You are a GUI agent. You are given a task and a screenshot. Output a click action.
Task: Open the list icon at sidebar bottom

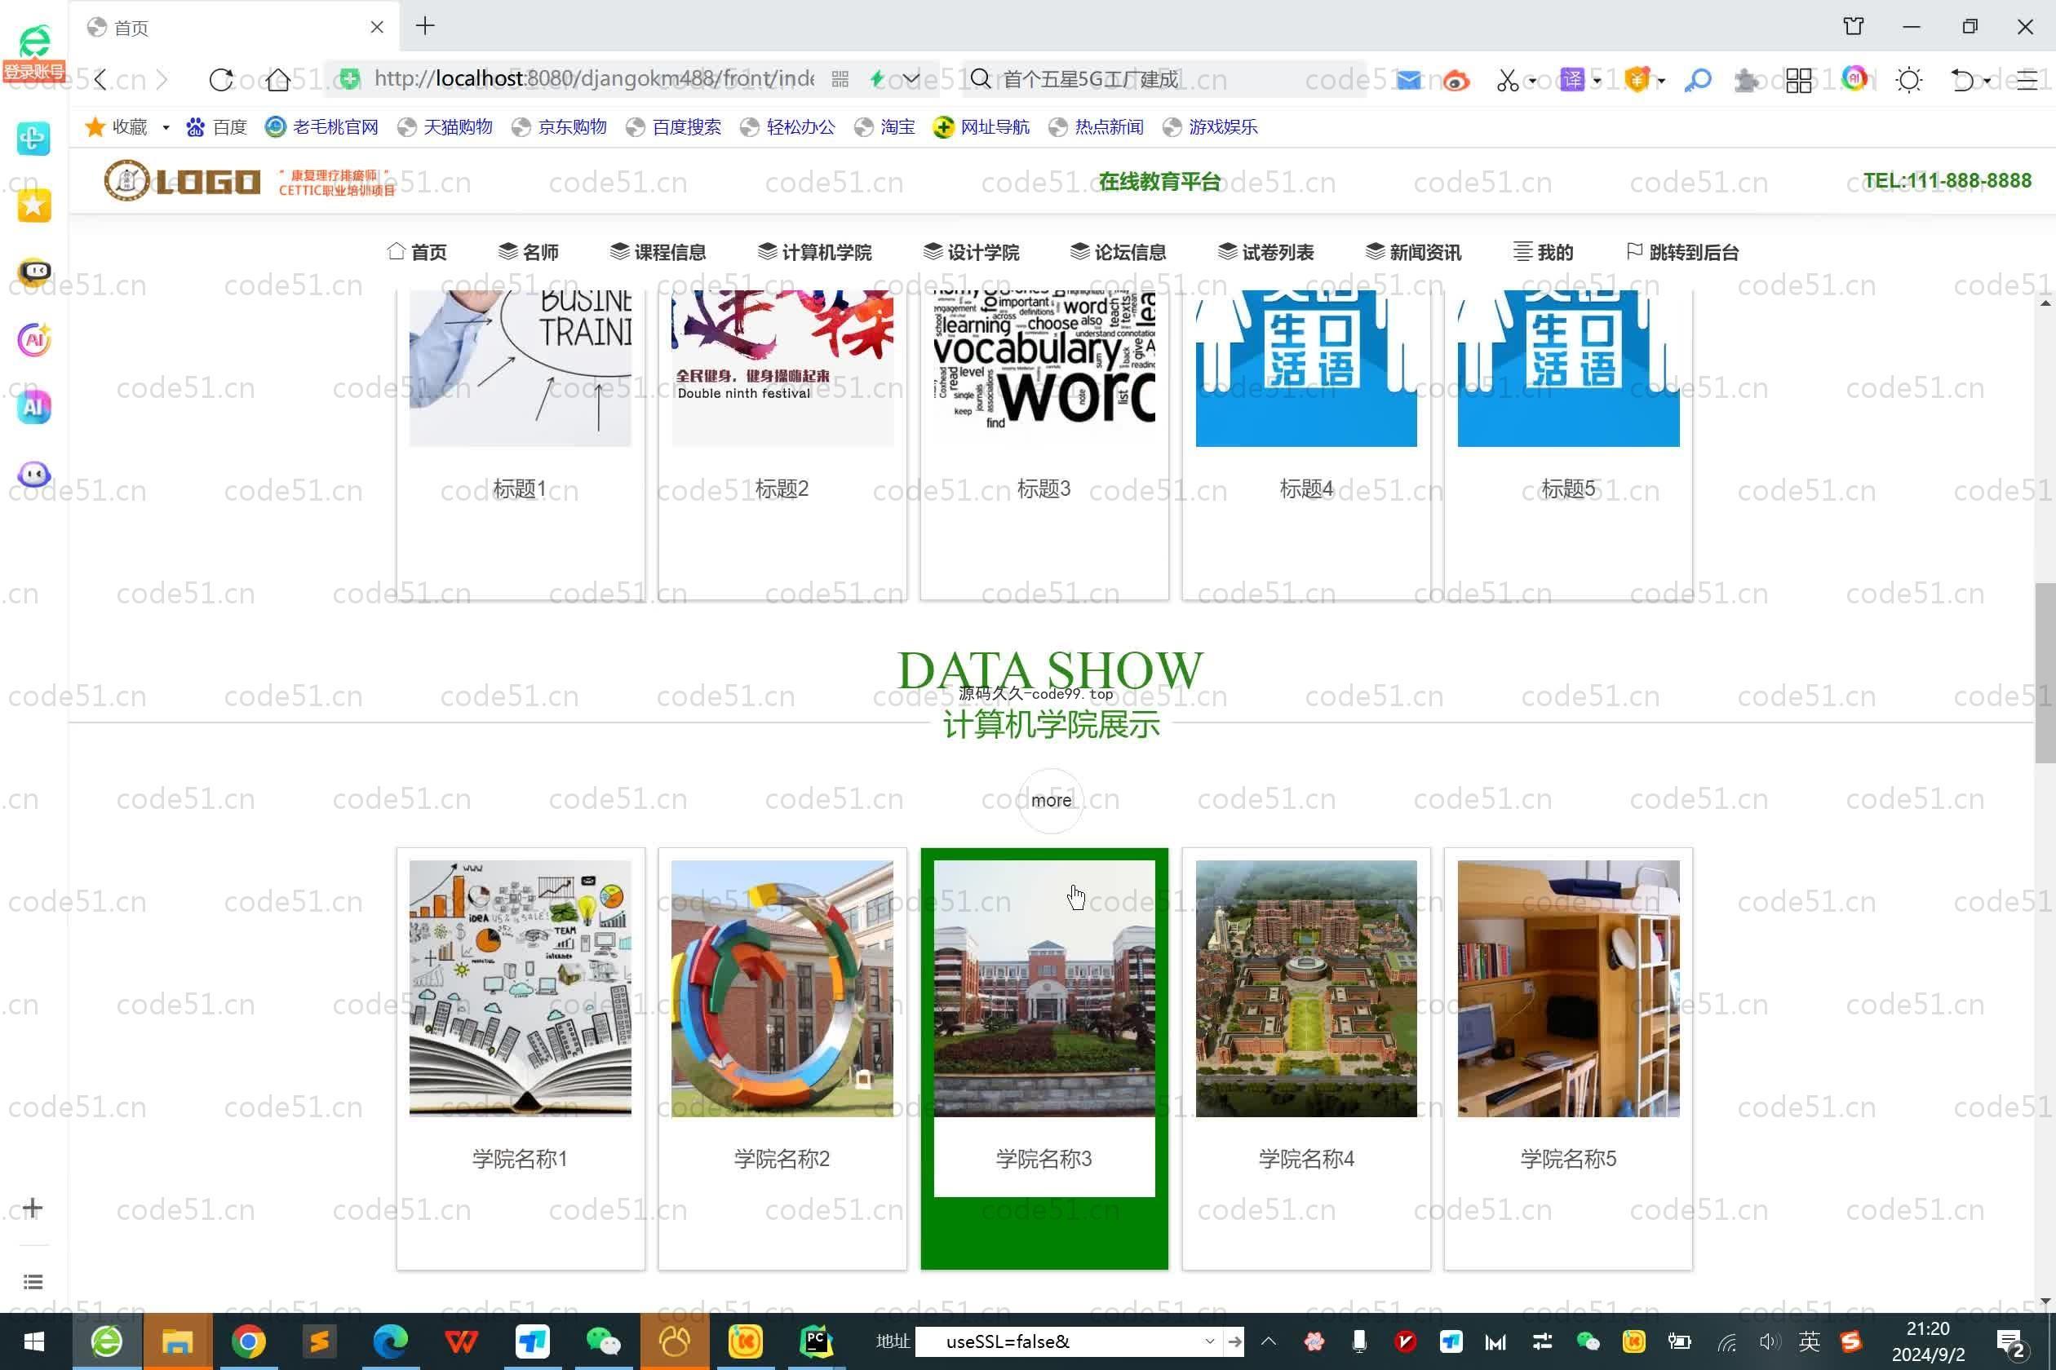[x=33, y=1282]
